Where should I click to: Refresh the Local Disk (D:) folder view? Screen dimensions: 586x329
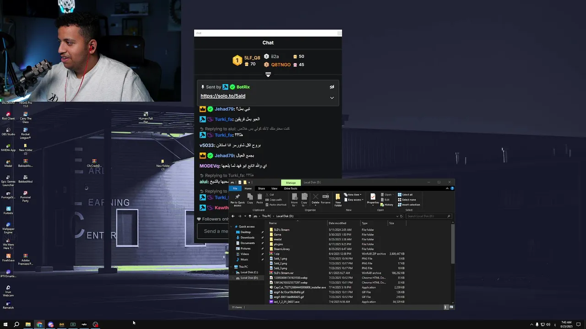tap(402, 216)
